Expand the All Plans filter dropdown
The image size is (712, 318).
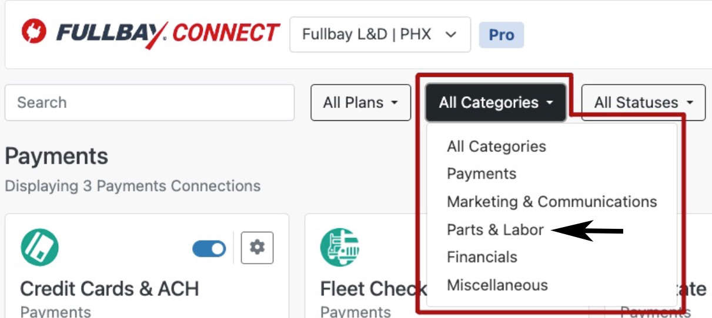pos(360,103)
